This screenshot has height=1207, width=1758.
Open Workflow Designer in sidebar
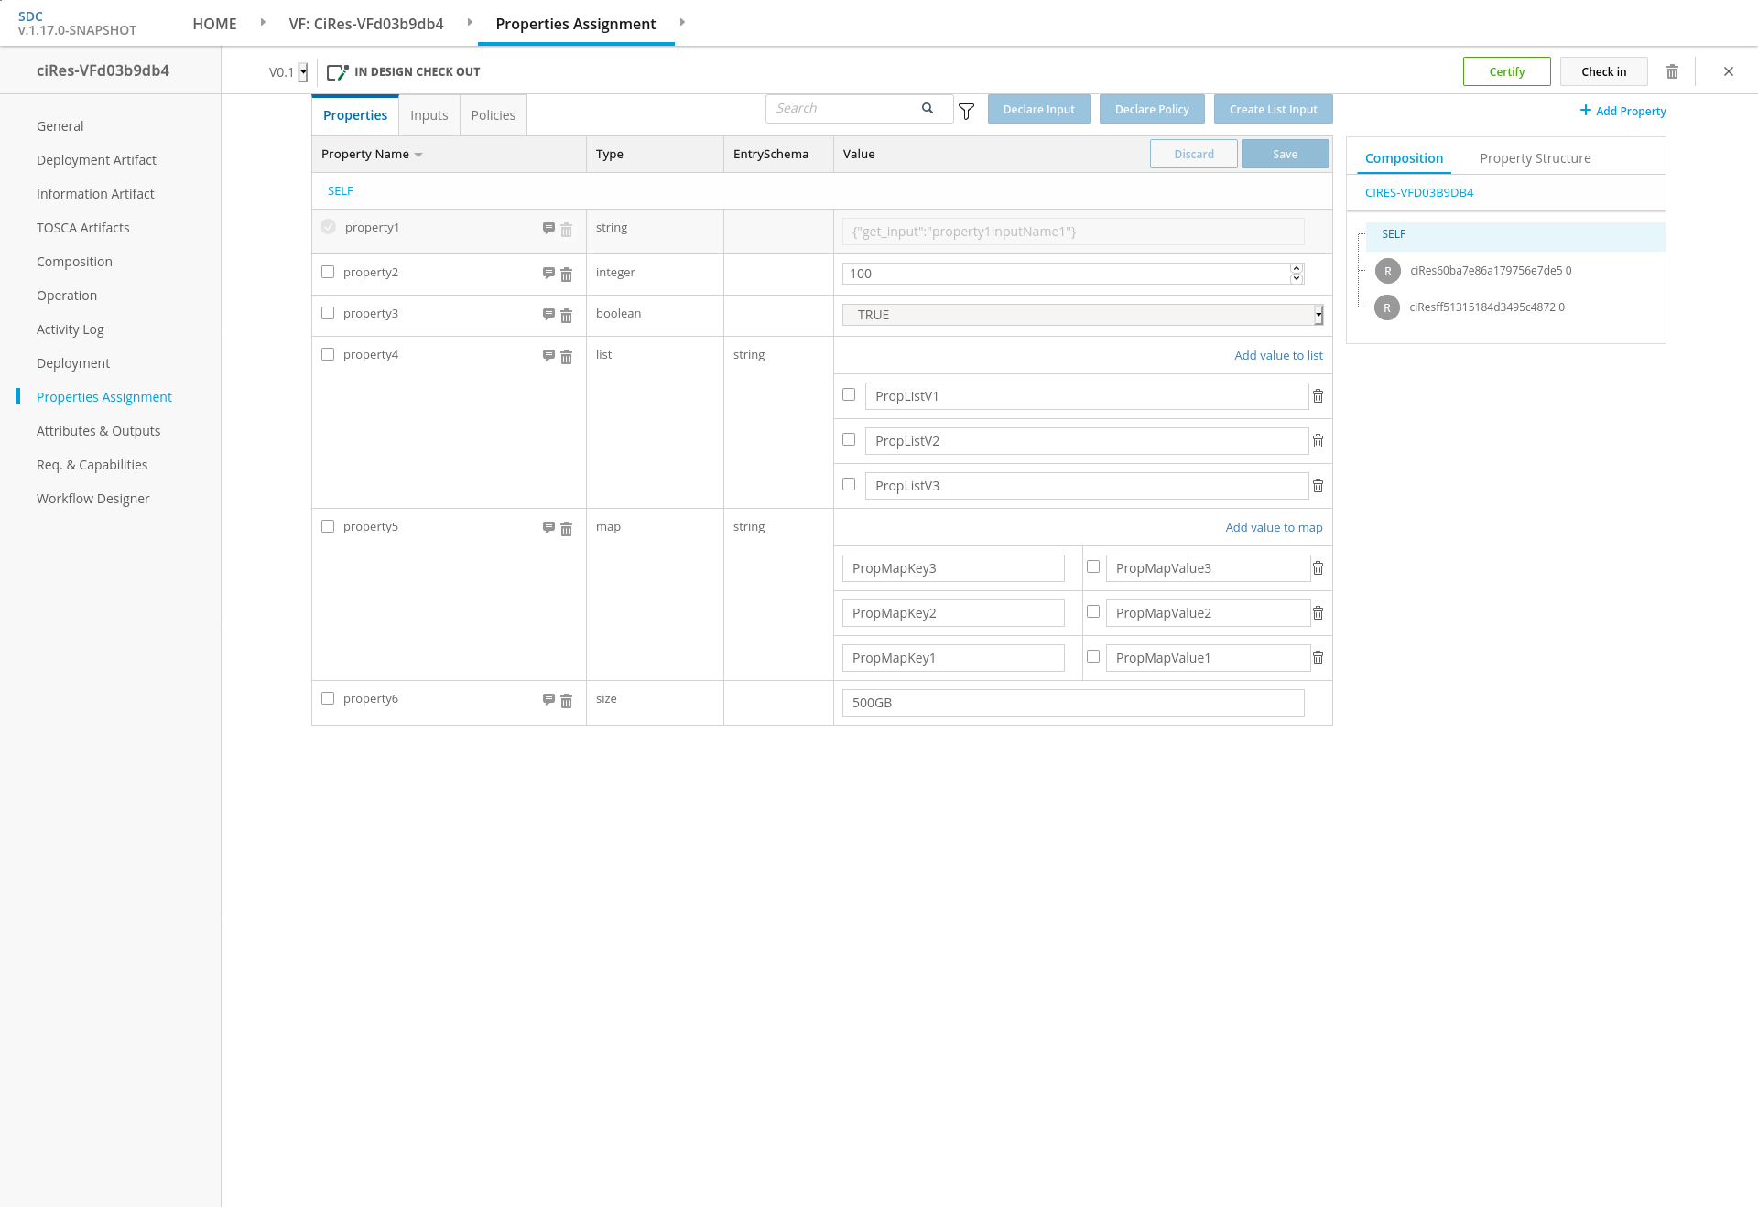click(92, 499)
